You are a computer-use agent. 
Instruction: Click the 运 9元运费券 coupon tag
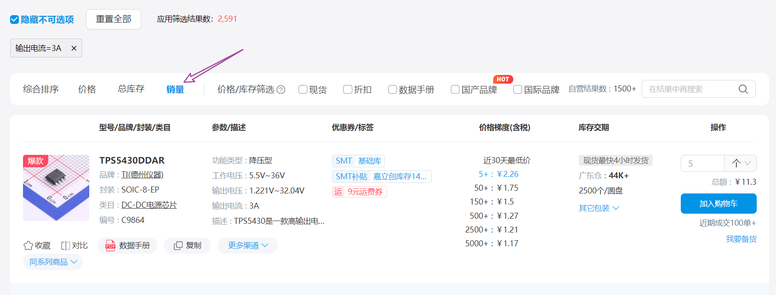tap(359, 192)
